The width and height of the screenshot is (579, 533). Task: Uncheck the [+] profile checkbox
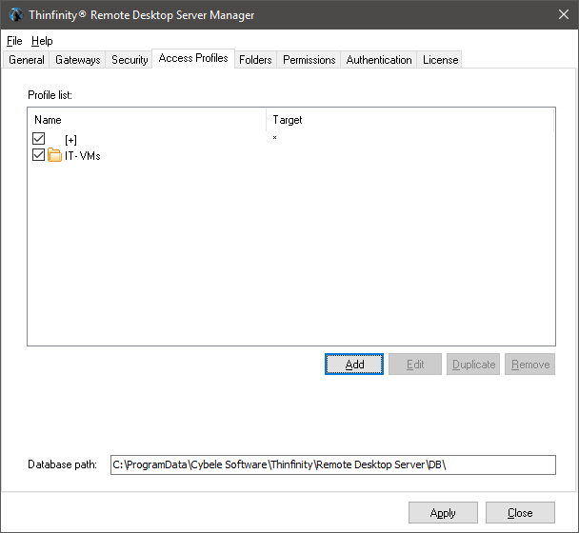(38, 139)
